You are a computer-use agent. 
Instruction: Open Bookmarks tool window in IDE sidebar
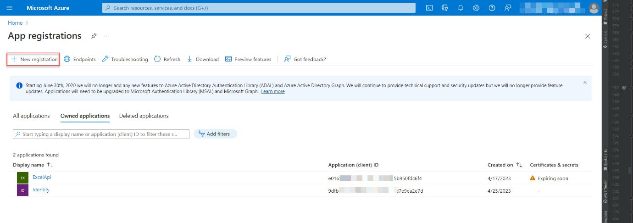pos(605,160)
